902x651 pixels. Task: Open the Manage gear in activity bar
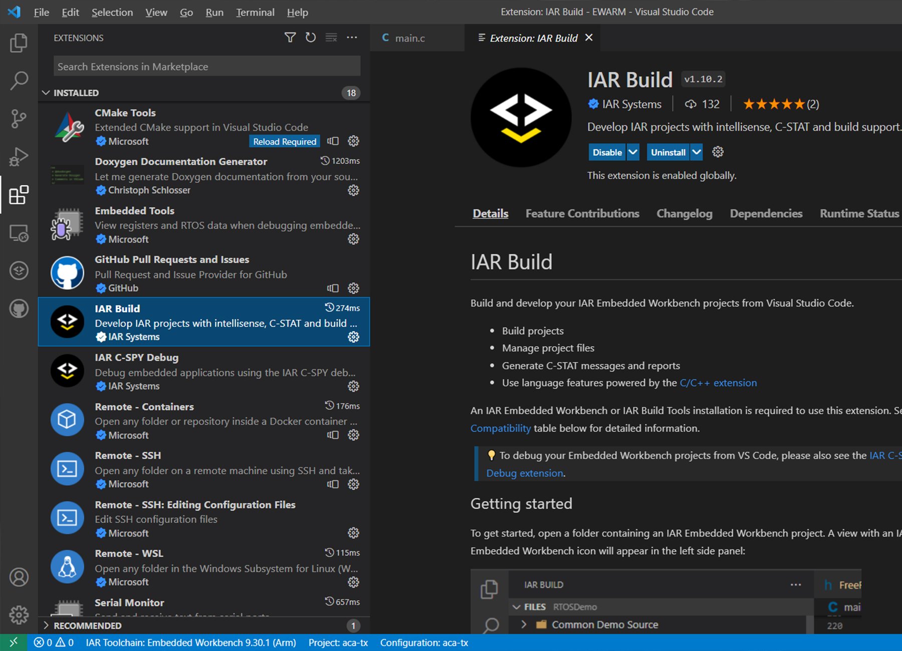tap(19, 615)
